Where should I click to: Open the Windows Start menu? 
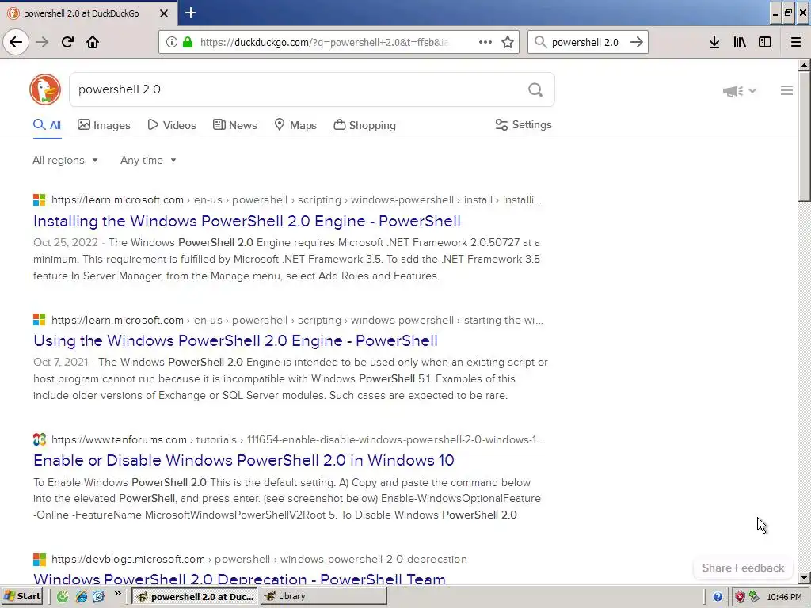[x=21, y=596]
